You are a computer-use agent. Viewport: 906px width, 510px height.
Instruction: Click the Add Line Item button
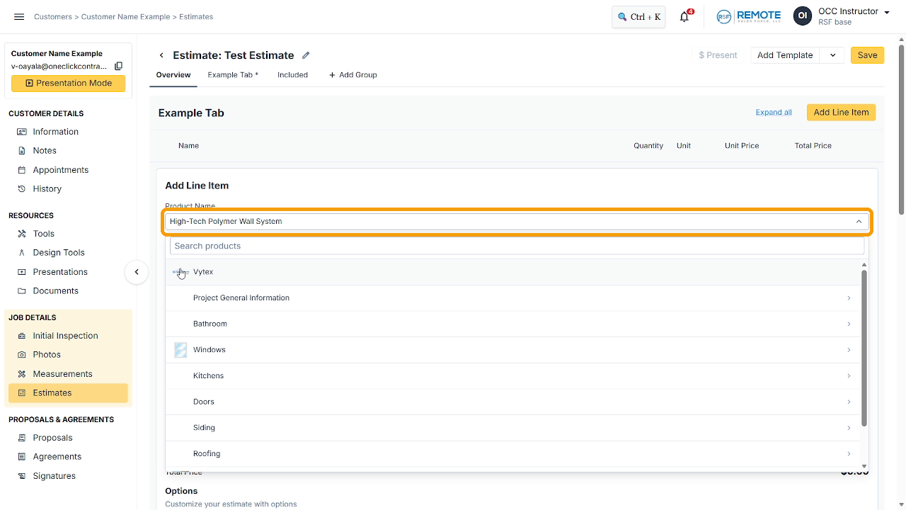841,113
